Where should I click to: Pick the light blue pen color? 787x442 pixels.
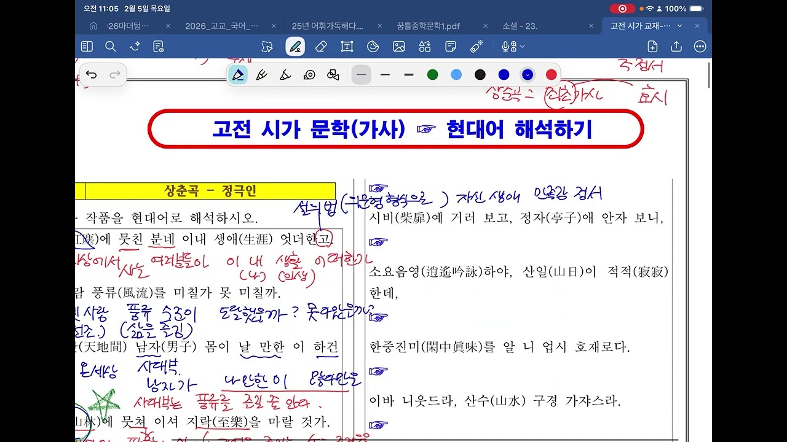(456, 75)
